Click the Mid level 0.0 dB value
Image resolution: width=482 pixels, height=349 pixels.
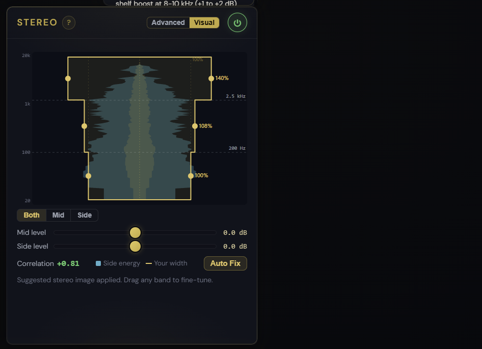pos(235,233)
